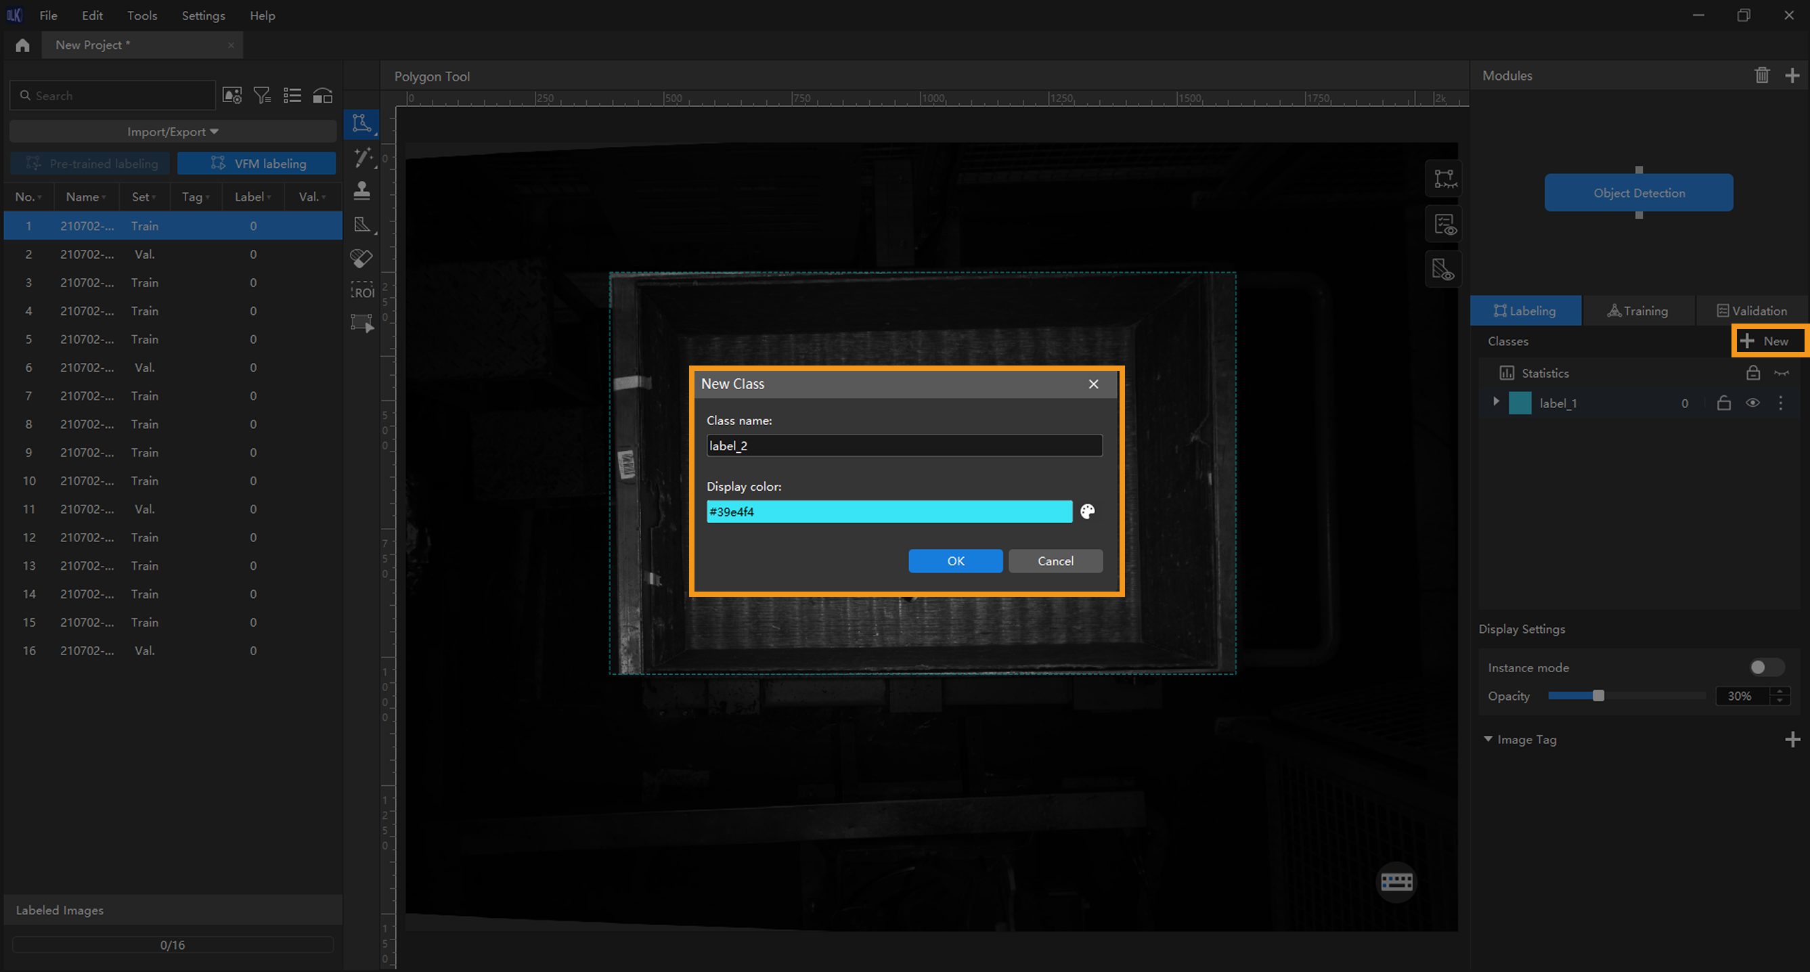This screenshot has height=972, width=1810.
Task: Hide label_1 class using eye icon
Action: (x=1752, y=403)
